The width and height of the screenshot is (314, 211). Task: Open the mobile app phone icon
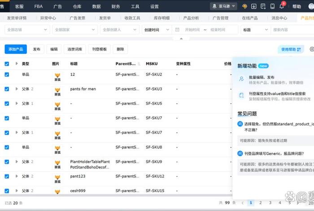pos(272,6)
